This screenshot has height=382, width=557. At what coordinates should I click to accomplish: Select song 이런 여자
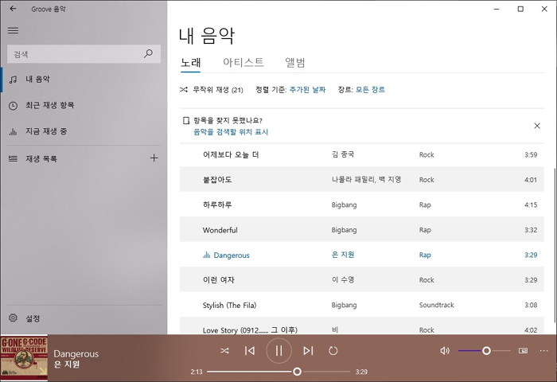tap(361, 280)
